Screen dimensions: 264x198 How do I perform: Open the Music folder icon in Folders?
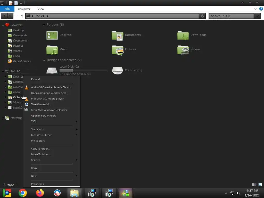pos(52,50)
